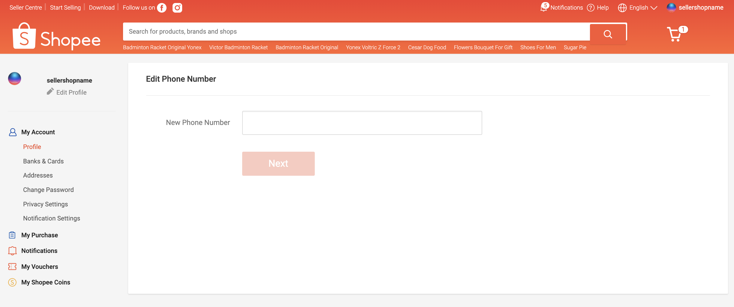734x307 pixels.
Task: Select Victor Badminton Racket suggestion
Action: 239,47
